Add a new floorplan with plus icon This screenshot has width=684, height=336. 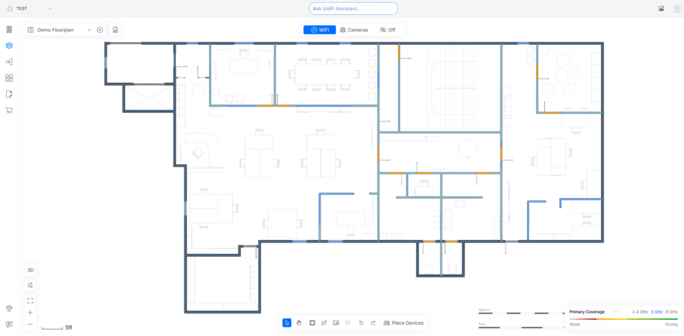[100, 29]
